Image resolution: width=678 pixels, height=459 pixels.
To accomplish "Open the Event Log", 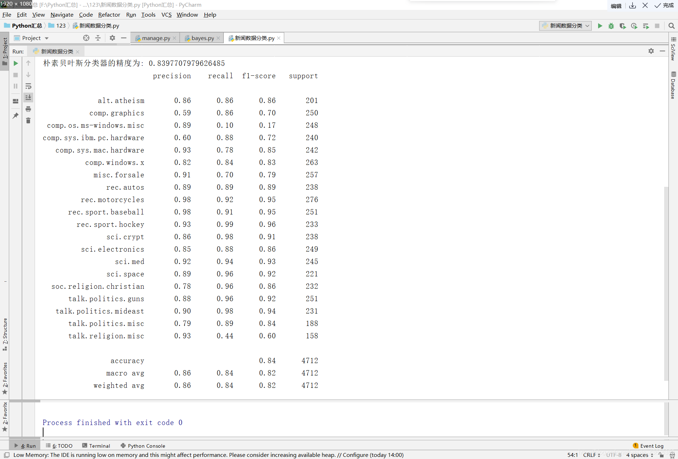I will click(648, 446).
